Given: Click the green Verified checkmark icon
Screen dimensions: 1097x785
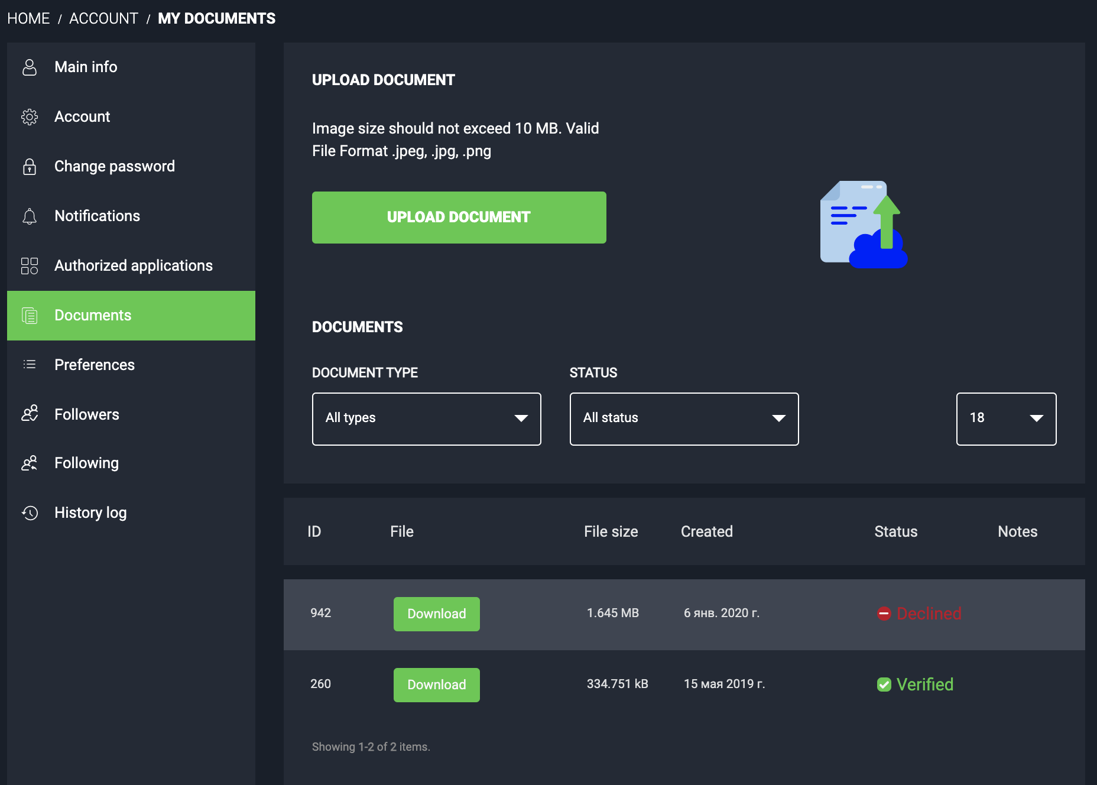Looking at the screenshot, I should [x=884, y=685].
